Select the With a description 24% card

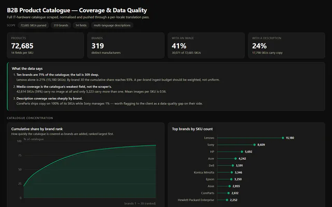(286, 46)
